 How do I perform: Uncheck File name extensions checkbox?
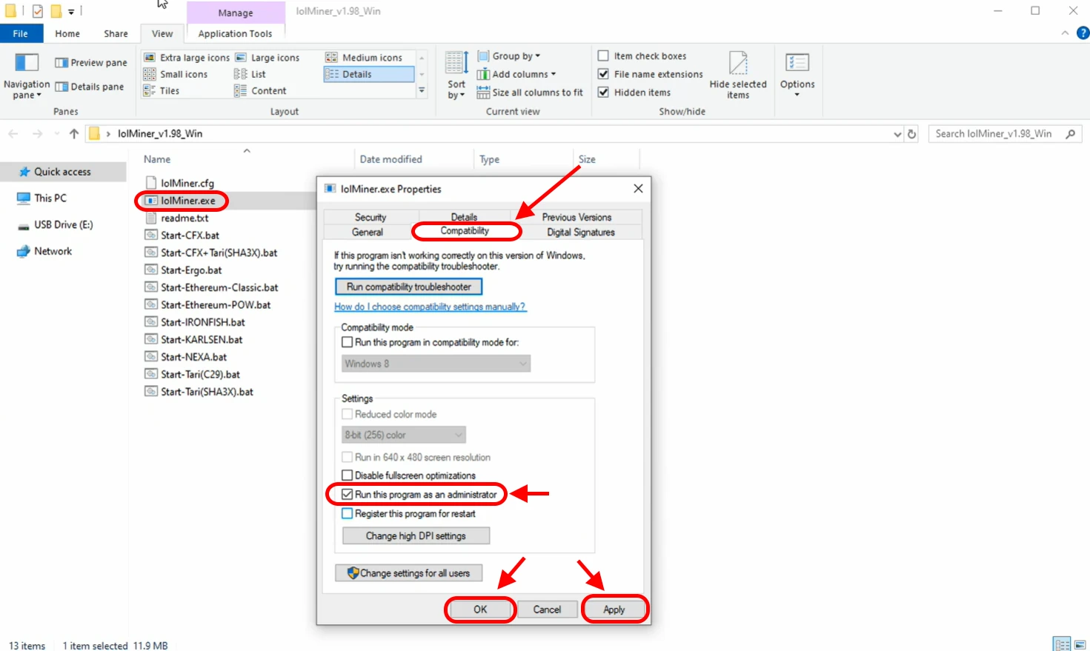point(603,74)
